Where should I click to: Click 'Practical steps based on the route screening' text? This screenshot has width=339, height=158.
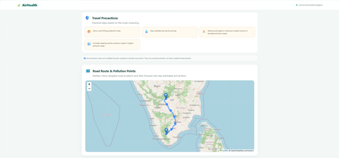point(115,23)
